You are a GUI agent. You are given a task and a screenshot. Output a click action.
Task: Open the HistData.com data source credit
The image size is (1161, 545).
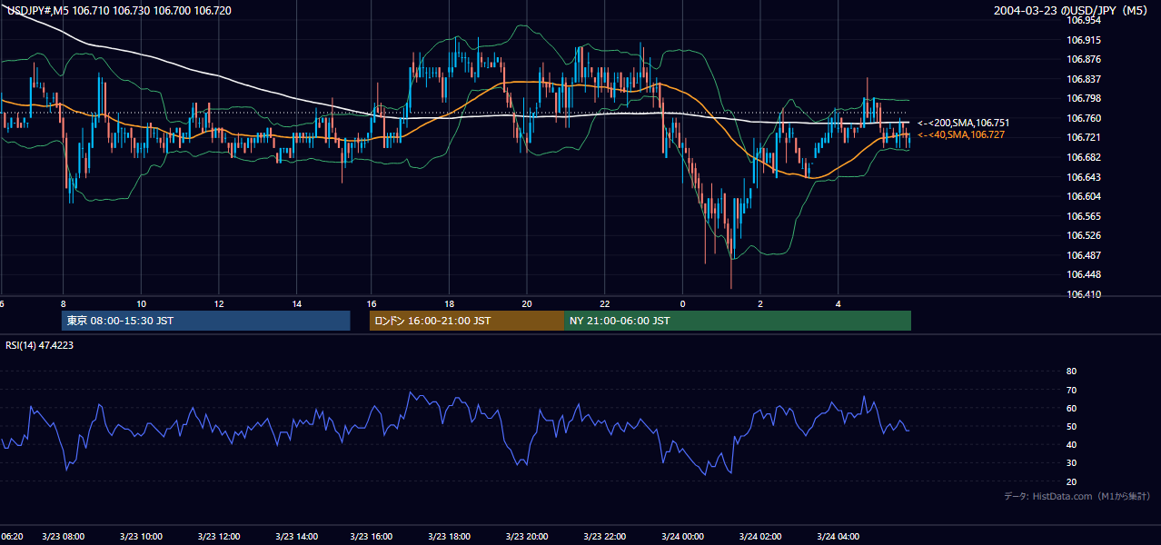[x=1077, y=496]
